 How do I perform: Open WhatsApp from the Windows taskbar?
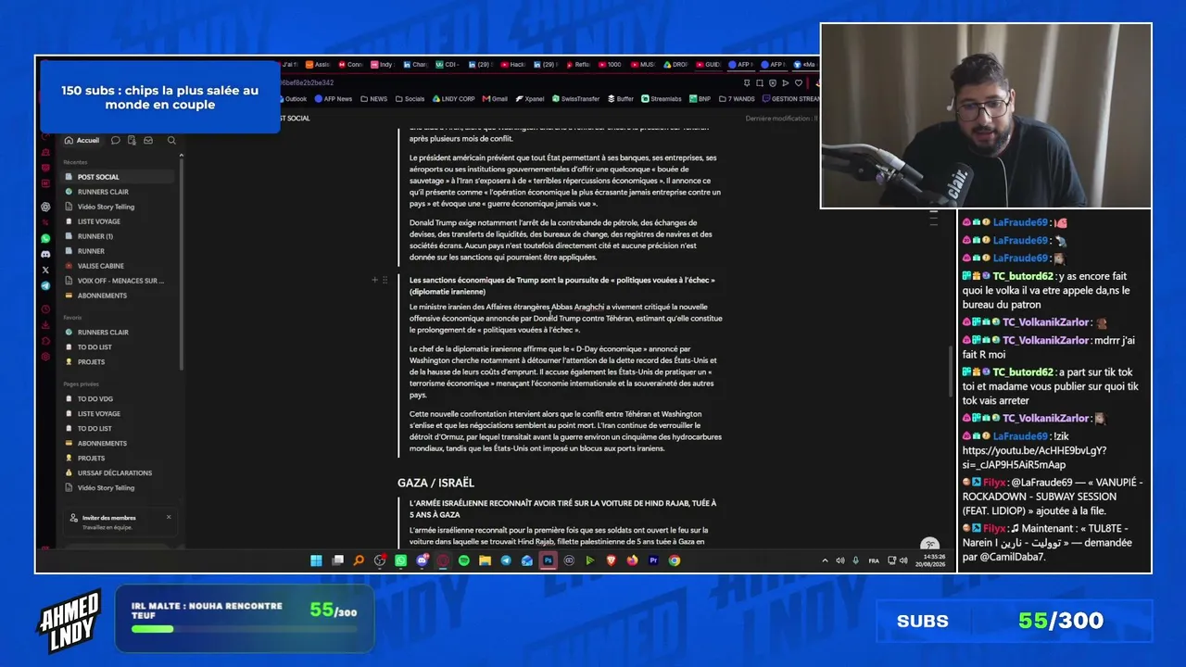[400, 560]
